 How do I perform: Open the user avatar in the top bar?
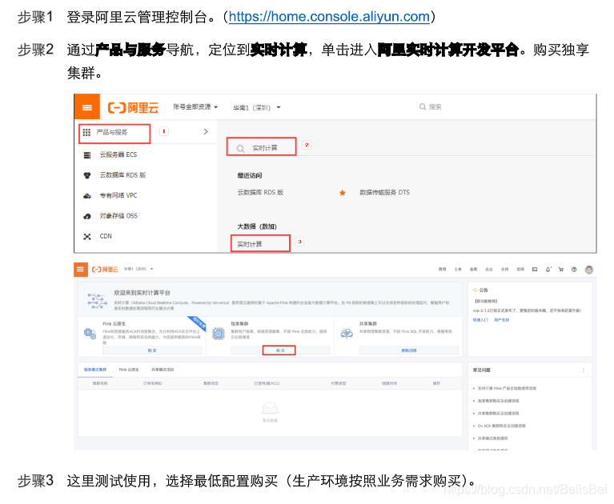pos(589,270)
